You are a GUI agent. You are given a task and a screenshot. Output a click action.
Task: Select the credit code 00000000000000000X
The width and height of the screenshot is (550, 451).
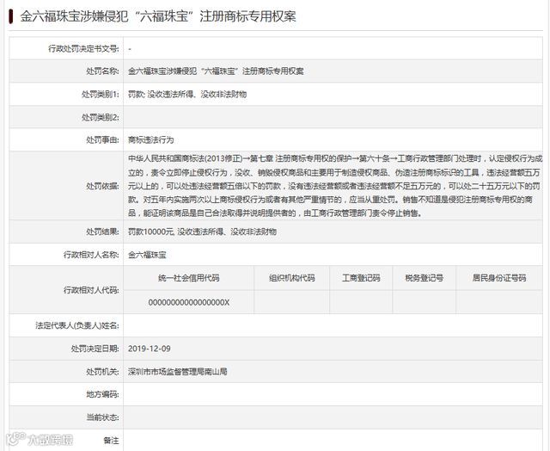(189, 302)
